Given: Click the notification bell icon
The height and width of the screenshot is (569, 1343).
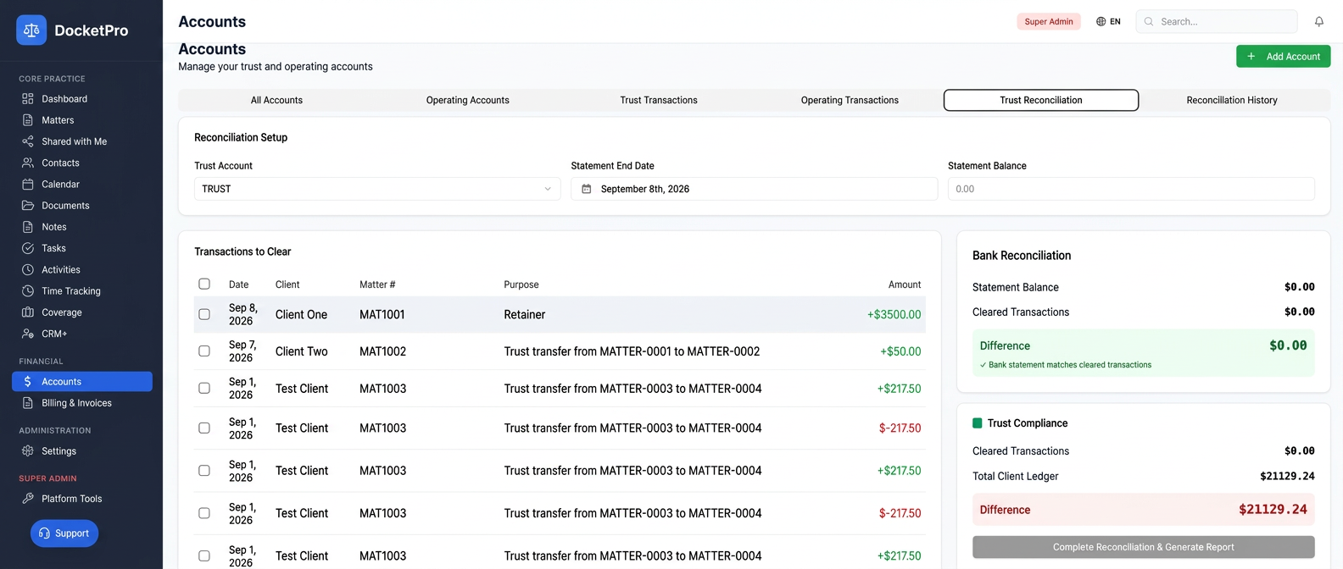Looking at the screenshot, I should [x=1319, y=22].
